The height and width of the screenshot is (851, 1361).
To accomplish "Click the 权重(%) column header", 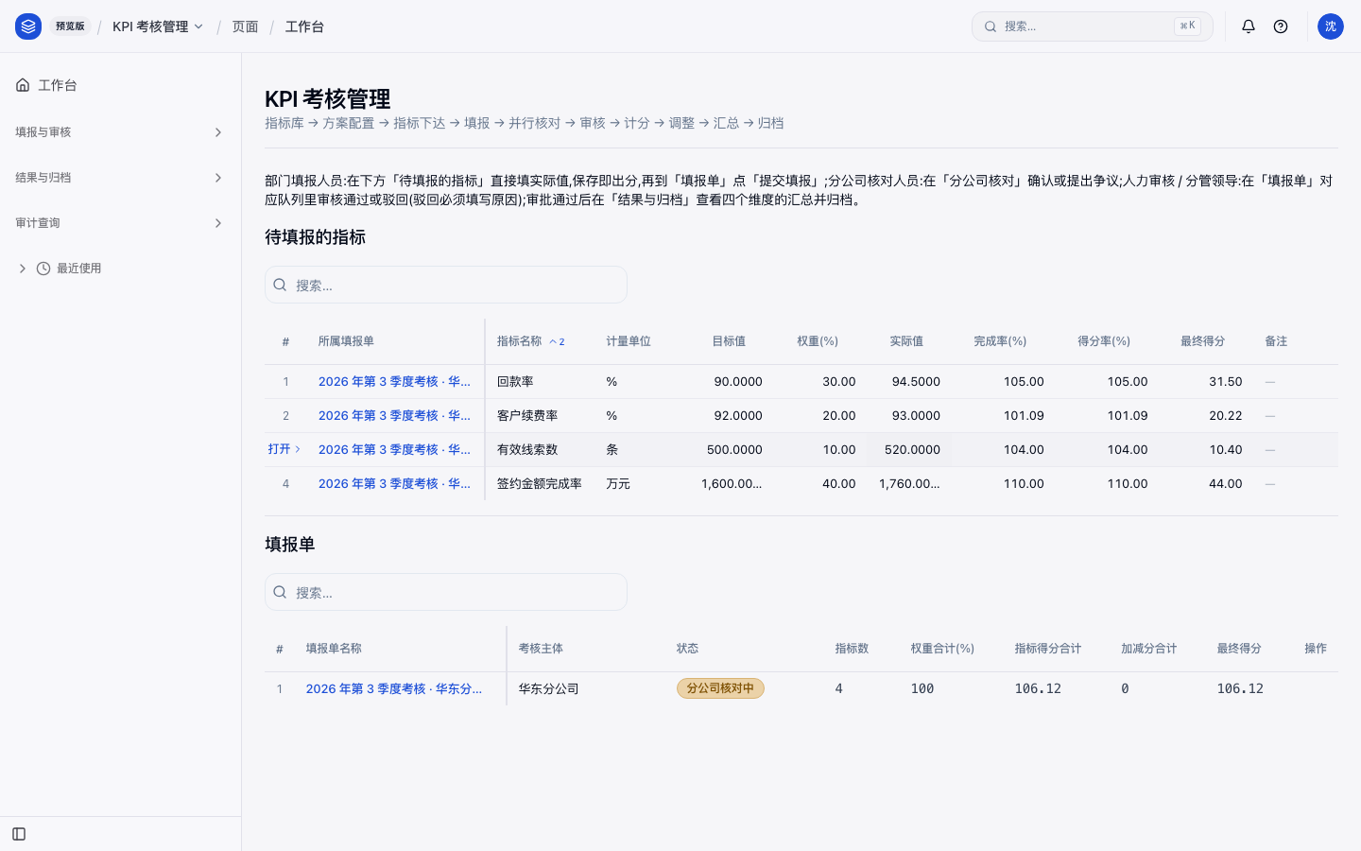I will [x=818, y=341].
